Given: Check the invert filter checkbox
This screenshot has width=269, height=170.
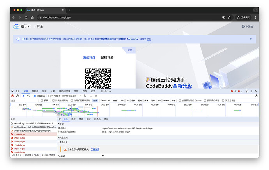Looking at the screenshot, I should point(42,101).
